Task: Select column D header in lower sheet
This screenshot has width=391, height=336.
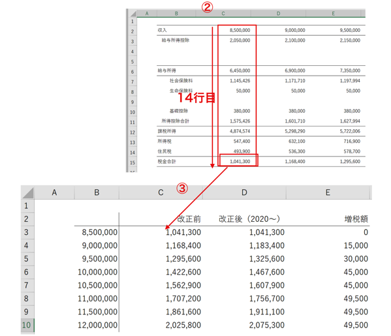Action: point(244,192)
